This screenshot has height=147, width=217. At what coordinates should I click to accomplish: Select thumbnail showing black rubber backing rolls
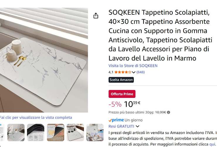tap(35, 132)
